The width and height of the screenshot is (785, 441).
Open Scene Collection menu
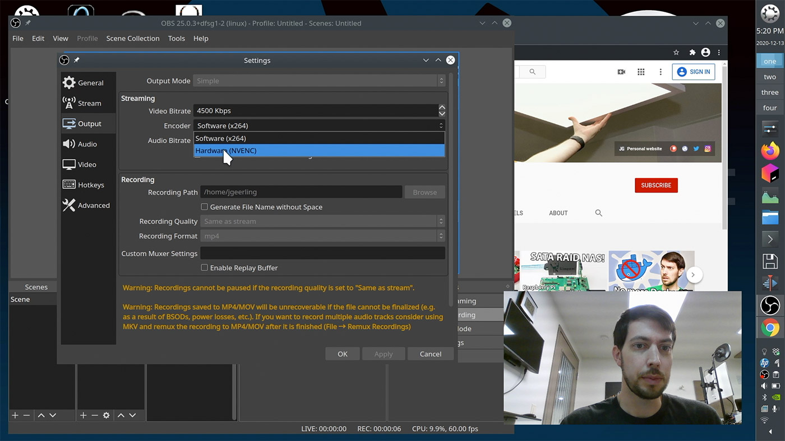(x=133, y=38)
